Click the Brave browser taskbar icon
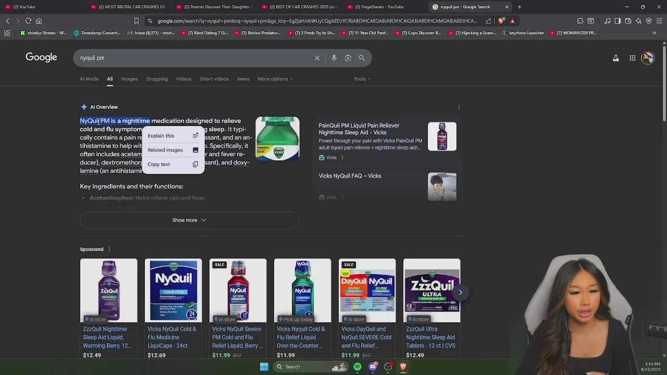Image resolution: width=667 pixels, height=375 pixels. pos(403,367)
